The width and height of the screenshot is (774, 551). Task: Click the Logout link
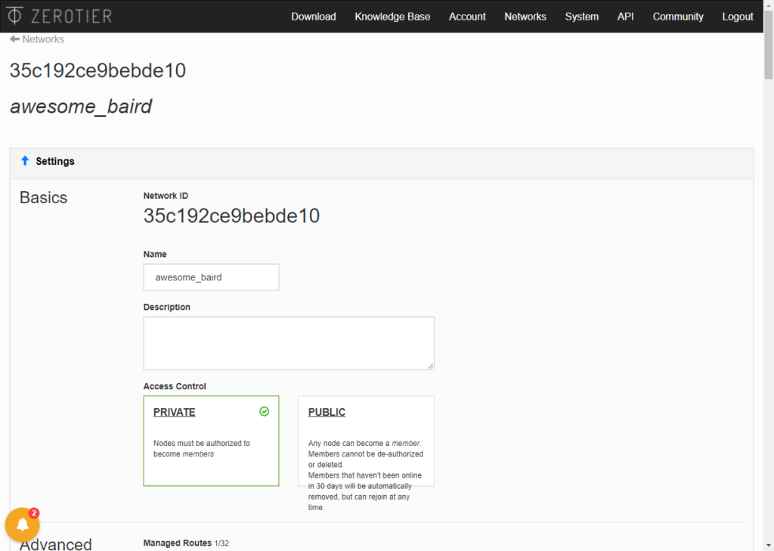738,17
